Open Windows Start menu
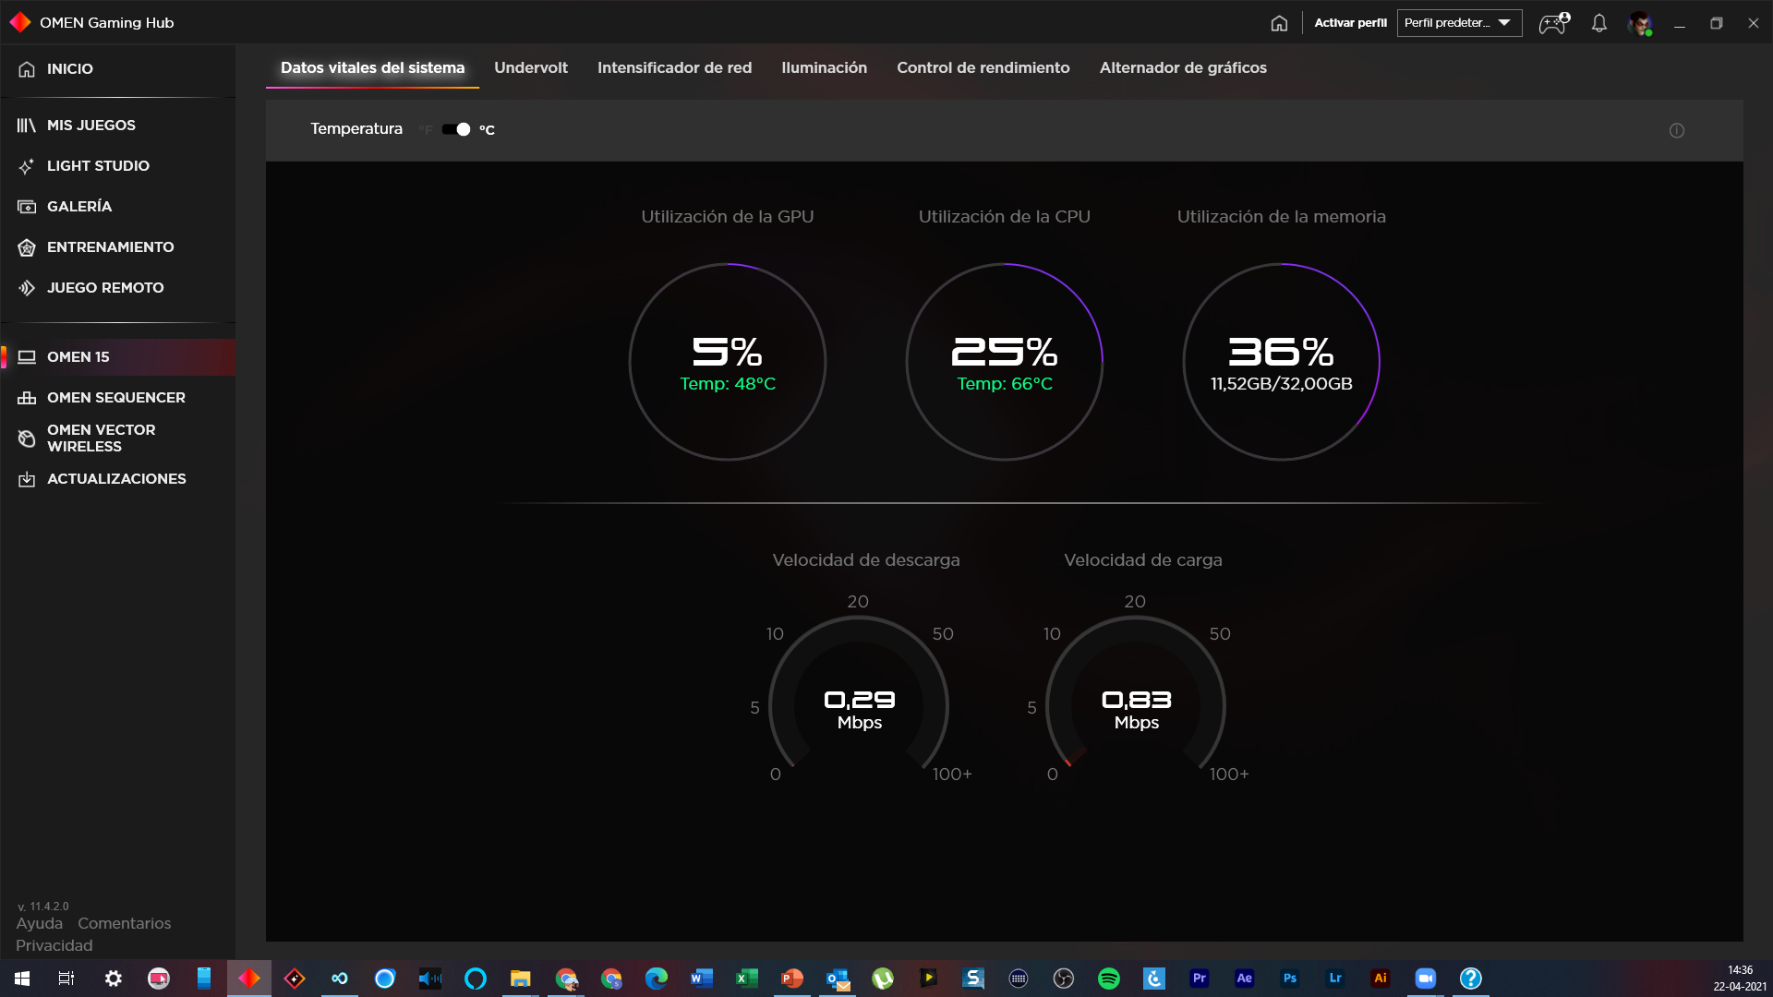The width and height of the screenshot is (1773, 997). [x=22, y=979]
